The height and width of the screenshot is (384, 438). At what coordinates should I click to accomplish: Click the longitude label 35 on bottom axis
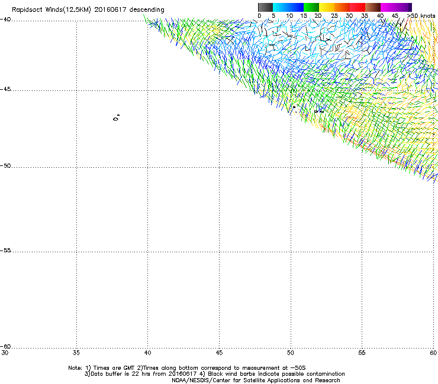pos(76,353)
